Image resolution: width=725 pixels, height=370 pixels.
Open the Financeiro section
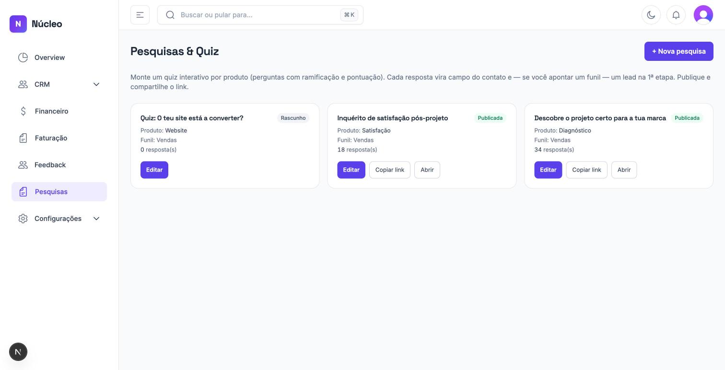[59, 111]
